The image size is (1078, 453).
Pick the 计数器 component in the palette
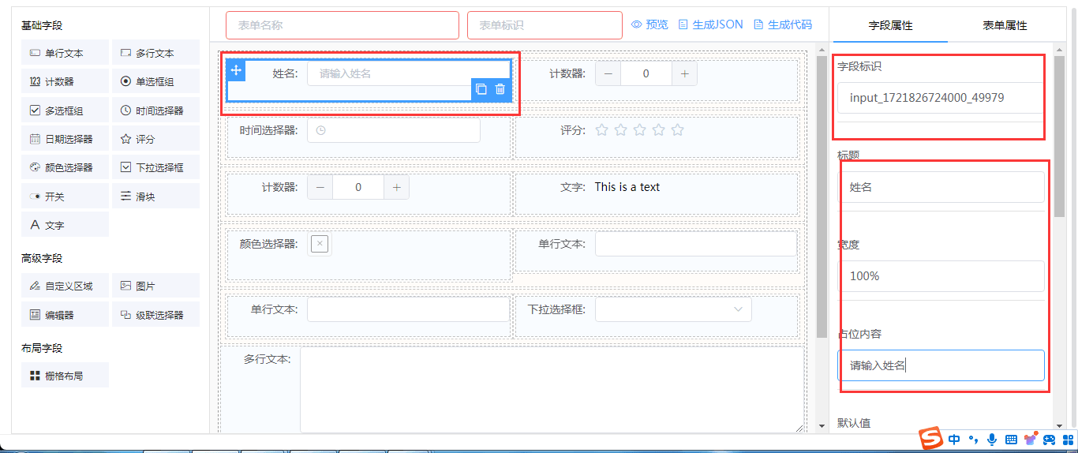(x=65, y=82)
